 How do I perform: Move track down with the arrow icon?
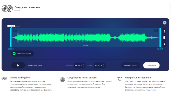click(164, 44)
